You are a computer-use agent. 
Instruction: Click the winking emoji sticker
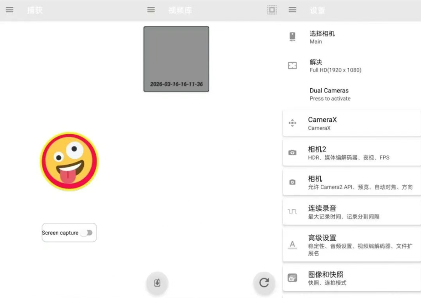[69, 161]
